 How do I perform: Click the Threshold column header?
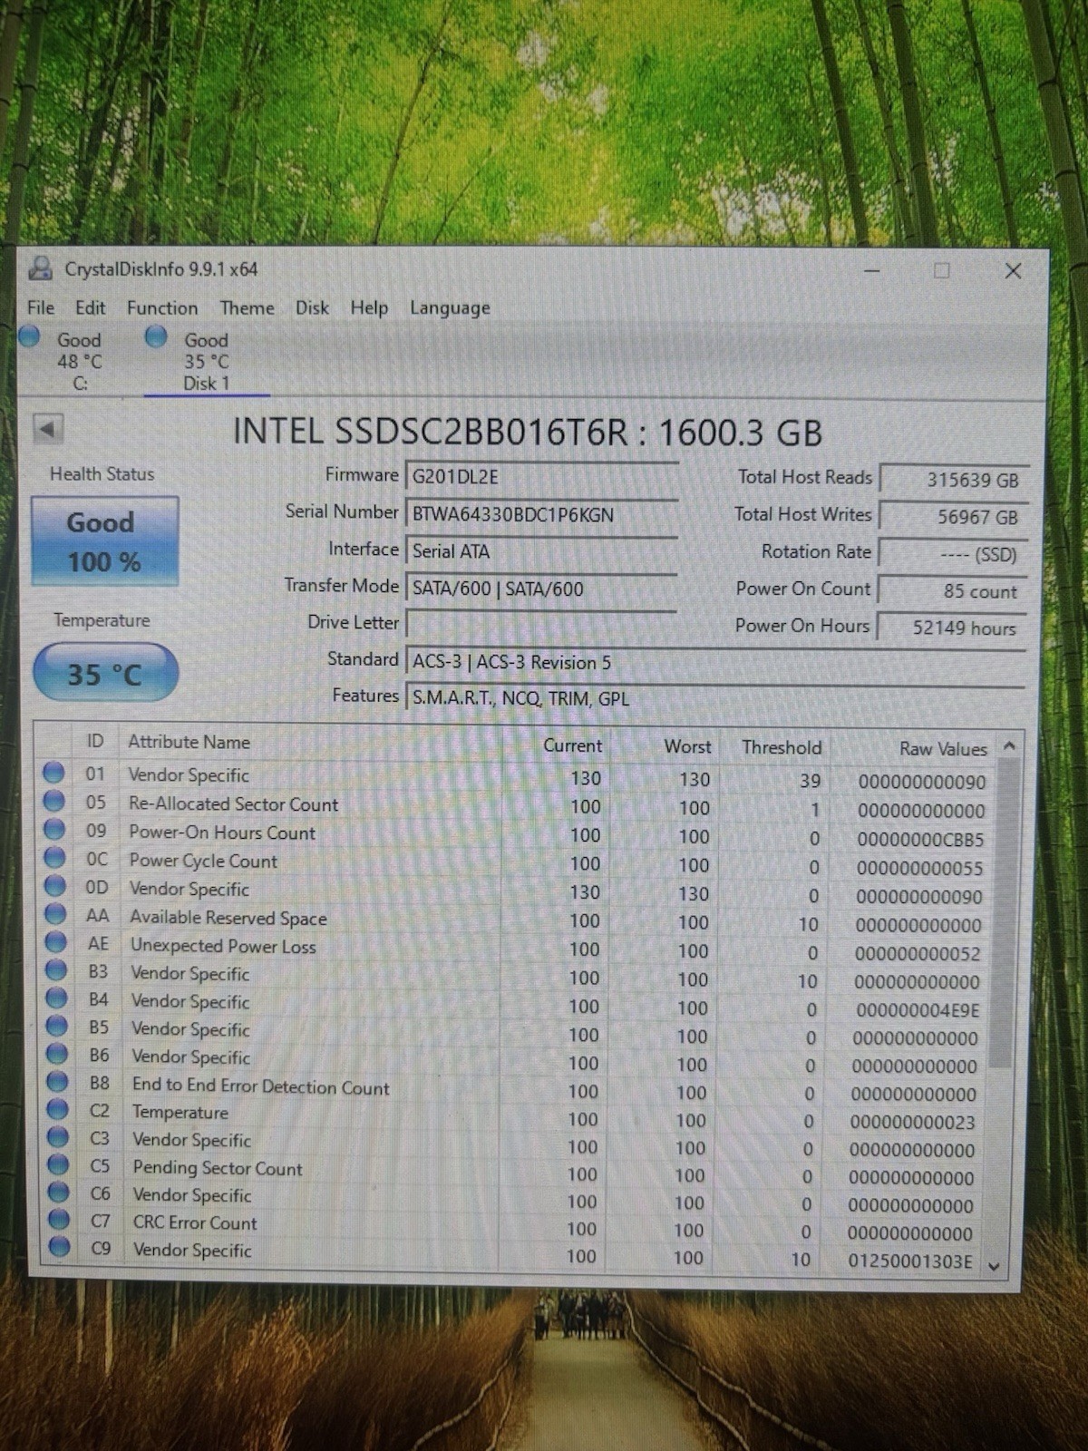click(x=782, y=747)
